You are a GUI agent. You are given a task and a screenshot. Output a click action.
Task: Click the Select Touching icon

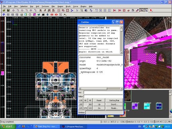click(x=45, y=10)
